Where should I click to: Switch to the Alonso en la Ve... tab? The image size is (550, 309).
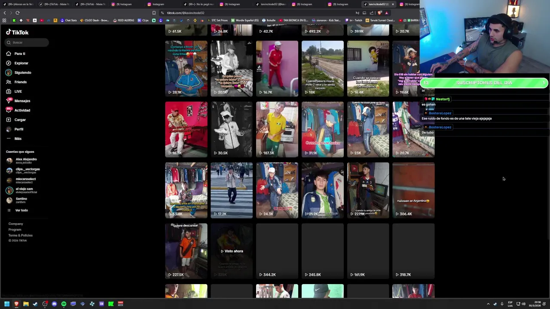point(18,4)
